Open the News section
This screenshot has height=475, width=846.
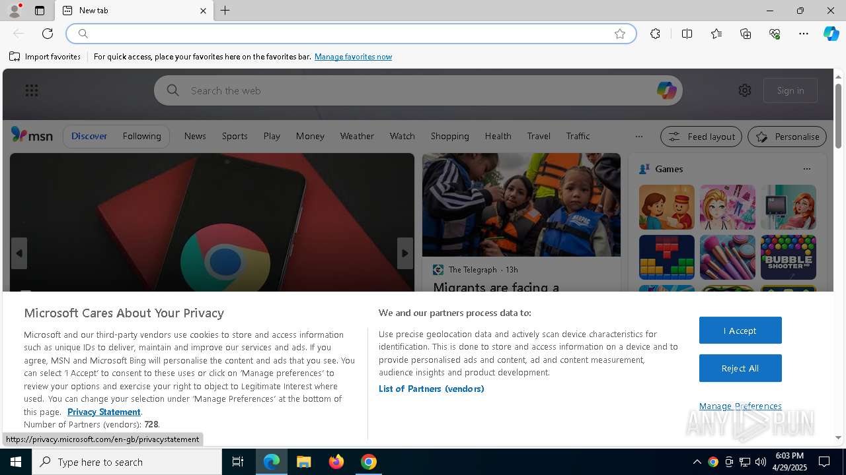(x=195, y=136)
